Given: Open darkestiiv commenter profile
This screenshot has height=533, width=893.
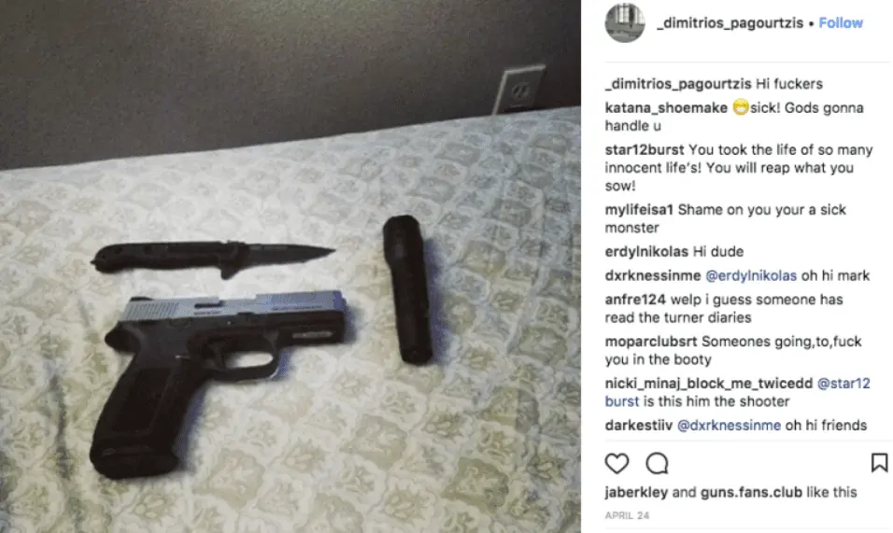Looking at the screenshot, I should point(638,425).
